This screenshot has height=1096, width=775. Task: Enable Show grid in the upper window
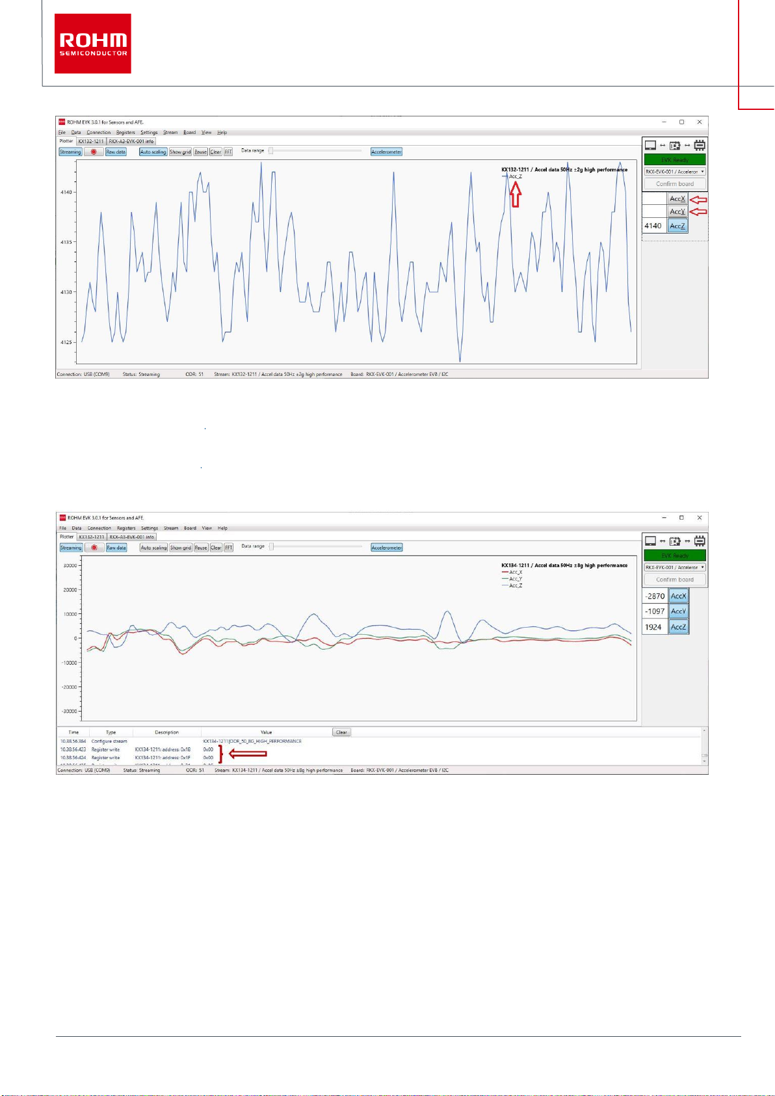pyautogui.click(x=180, y=152)
